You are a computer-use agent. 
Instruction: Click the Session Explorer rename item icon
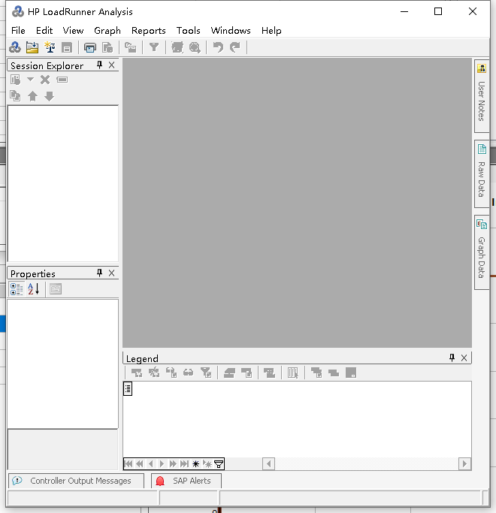[x=62, y=80]
